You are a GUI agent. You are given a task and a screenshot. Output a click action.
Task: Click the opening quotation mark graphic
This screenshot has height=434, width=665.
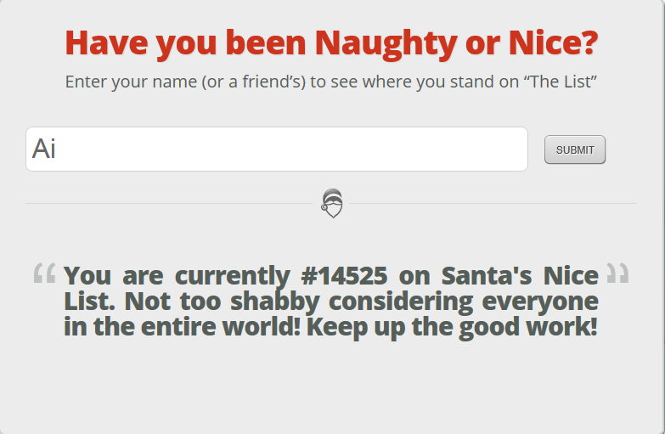(x=44, y=273)
